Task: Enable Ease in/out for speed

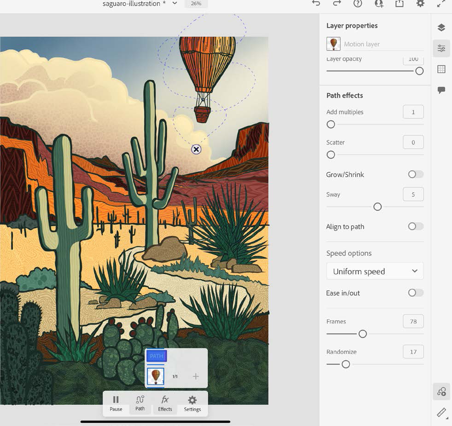Action: (x=414, y=293)
